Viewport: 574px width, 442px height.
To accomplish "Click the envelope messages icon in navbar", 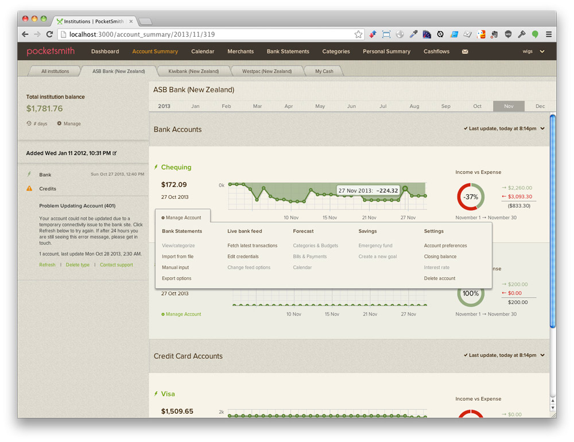I will pyautogui.click(x=465, y=52).
